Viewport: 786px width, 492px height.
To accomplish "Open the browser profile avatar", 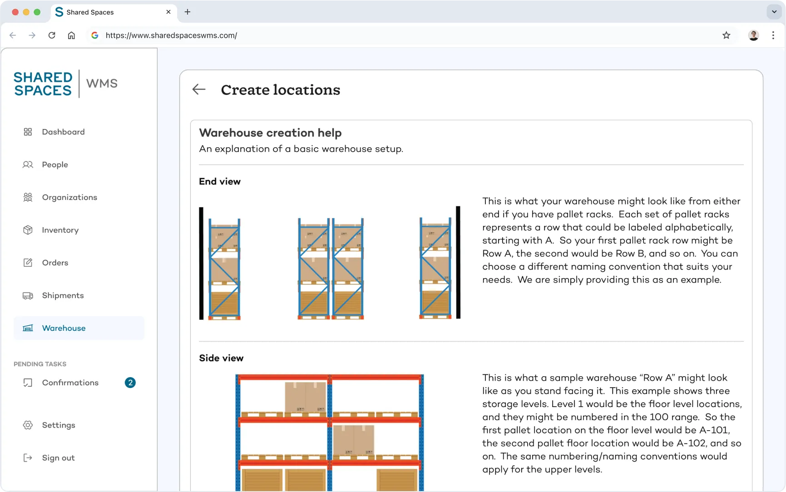I will (x=754, y=35).
